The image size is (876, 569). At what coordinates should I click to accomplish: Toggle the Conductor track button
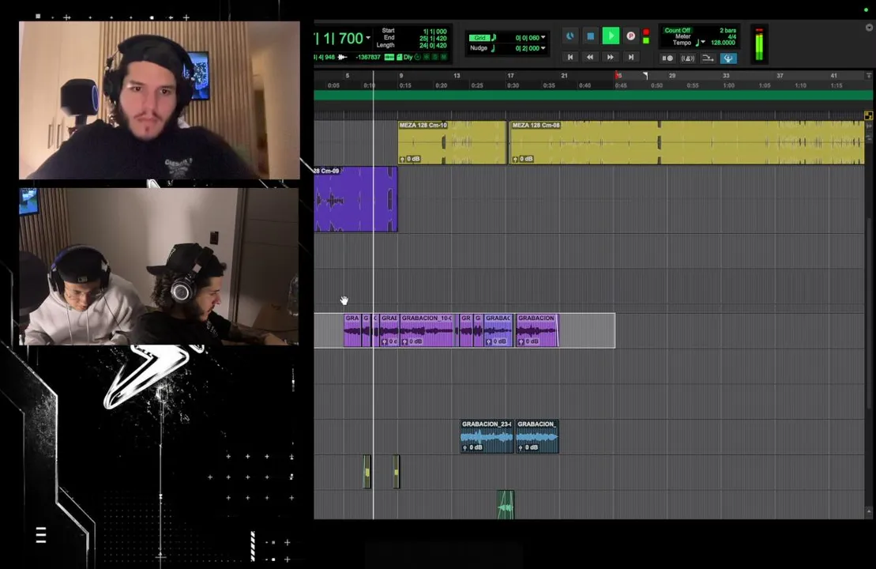tap(728, 58)
